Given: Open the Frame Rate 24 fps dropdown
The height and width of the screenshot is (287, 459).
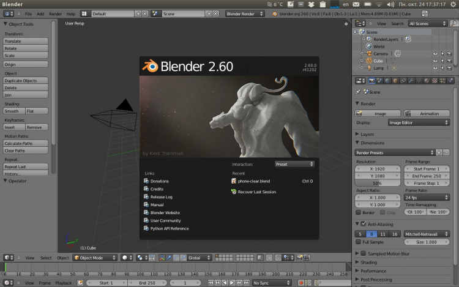Looking at the screenshot, I should pos(427,198).
